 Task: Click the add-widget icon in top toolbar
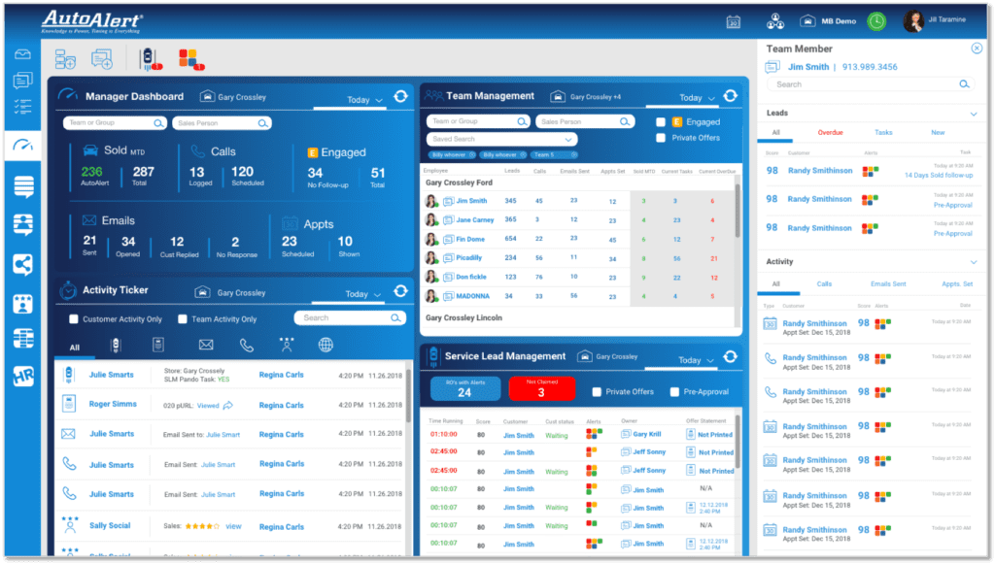(x=65, y=59)
